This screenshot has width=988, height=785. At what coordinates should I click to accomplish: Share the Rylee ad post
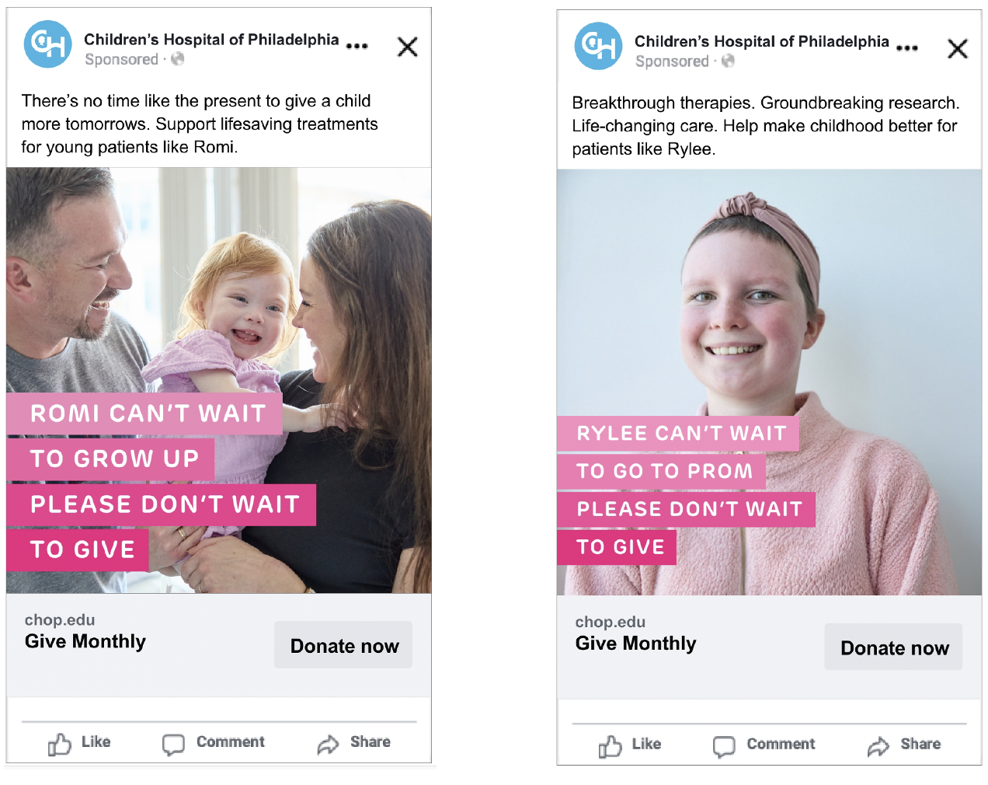[904, 745]
